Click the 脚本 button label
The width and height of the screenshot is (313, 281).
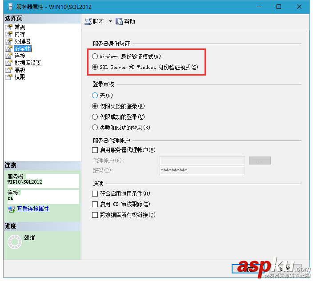(98, 21)
